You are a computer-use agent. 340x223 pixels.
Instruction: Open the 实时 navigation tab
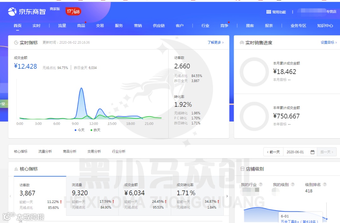(x=37, y=25)
